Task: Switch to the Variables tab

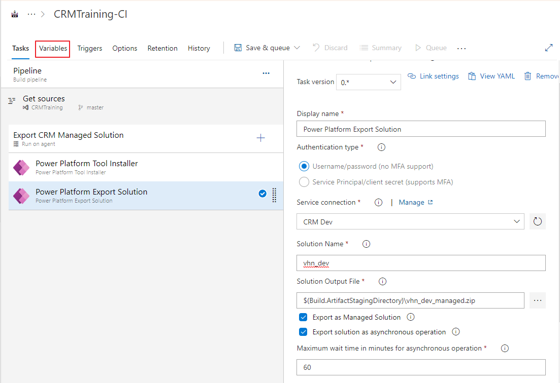Action: [x=53, y=49]
